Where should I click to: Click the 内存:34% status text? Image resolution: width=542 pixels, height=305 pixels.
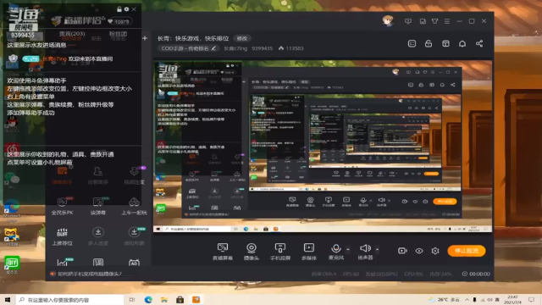click(440, 274)
